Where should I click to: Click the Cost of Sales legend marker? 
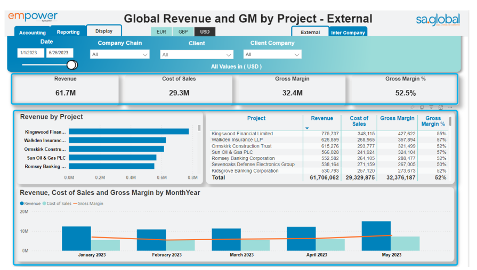44,203
